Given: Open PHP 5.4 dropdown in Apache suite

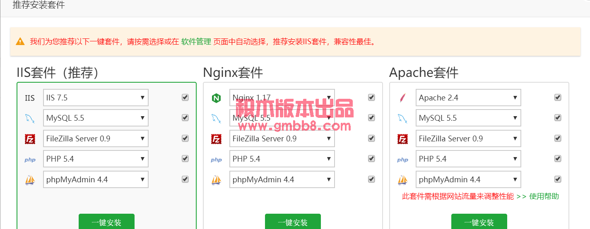Looking at the screenshot, I should [x=468, y=159].
